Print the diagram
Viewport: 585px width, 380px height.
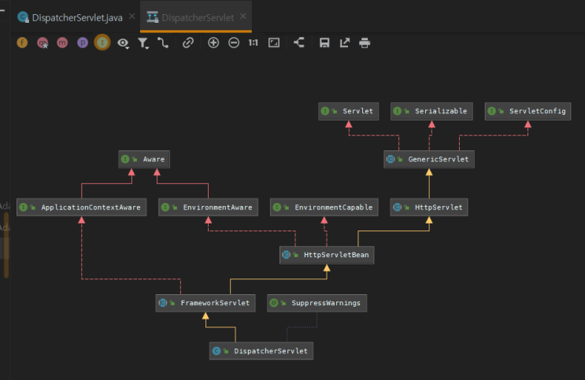click(365, 43)
